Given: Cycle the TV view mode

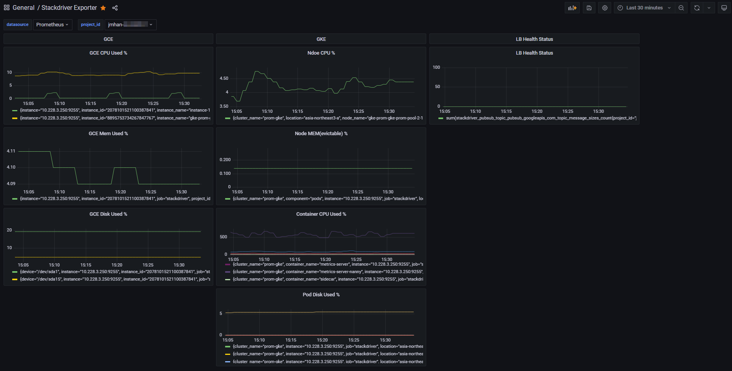Looking at the screenshot, I should [x=724, y=8].
